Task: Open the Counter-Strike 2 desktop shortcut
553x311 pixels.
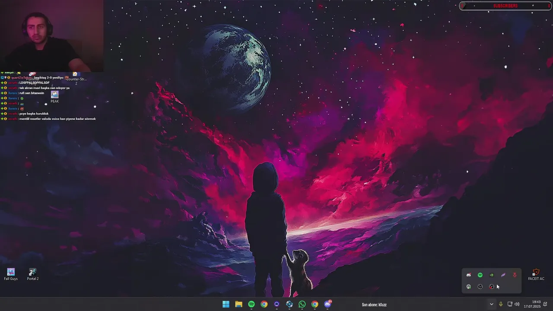Action: coord(76,78)
